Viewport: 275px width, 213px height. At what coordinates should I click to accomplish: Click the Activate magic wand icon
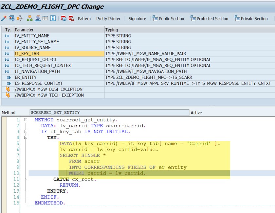4,18
